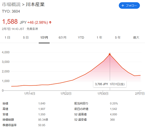Click the 1,588 current price

10,22
